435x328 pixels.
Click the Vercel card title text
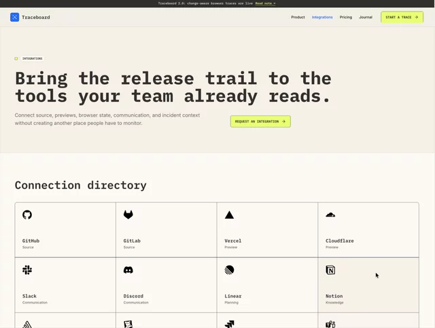[x=232, y=240]
